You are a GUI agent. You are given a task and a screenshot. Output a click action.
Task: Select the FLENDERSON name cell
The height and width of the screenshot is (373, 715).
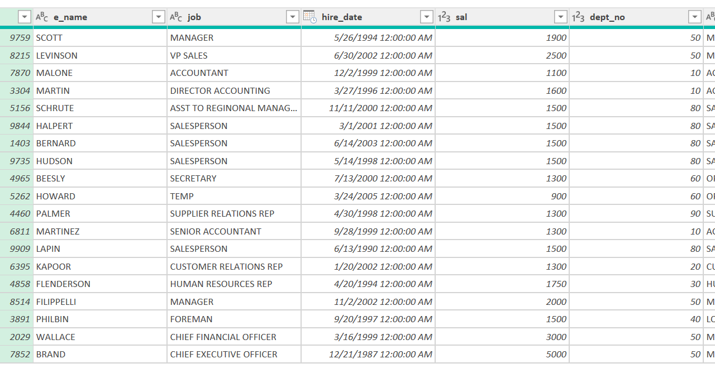click(x=100, y=284)
